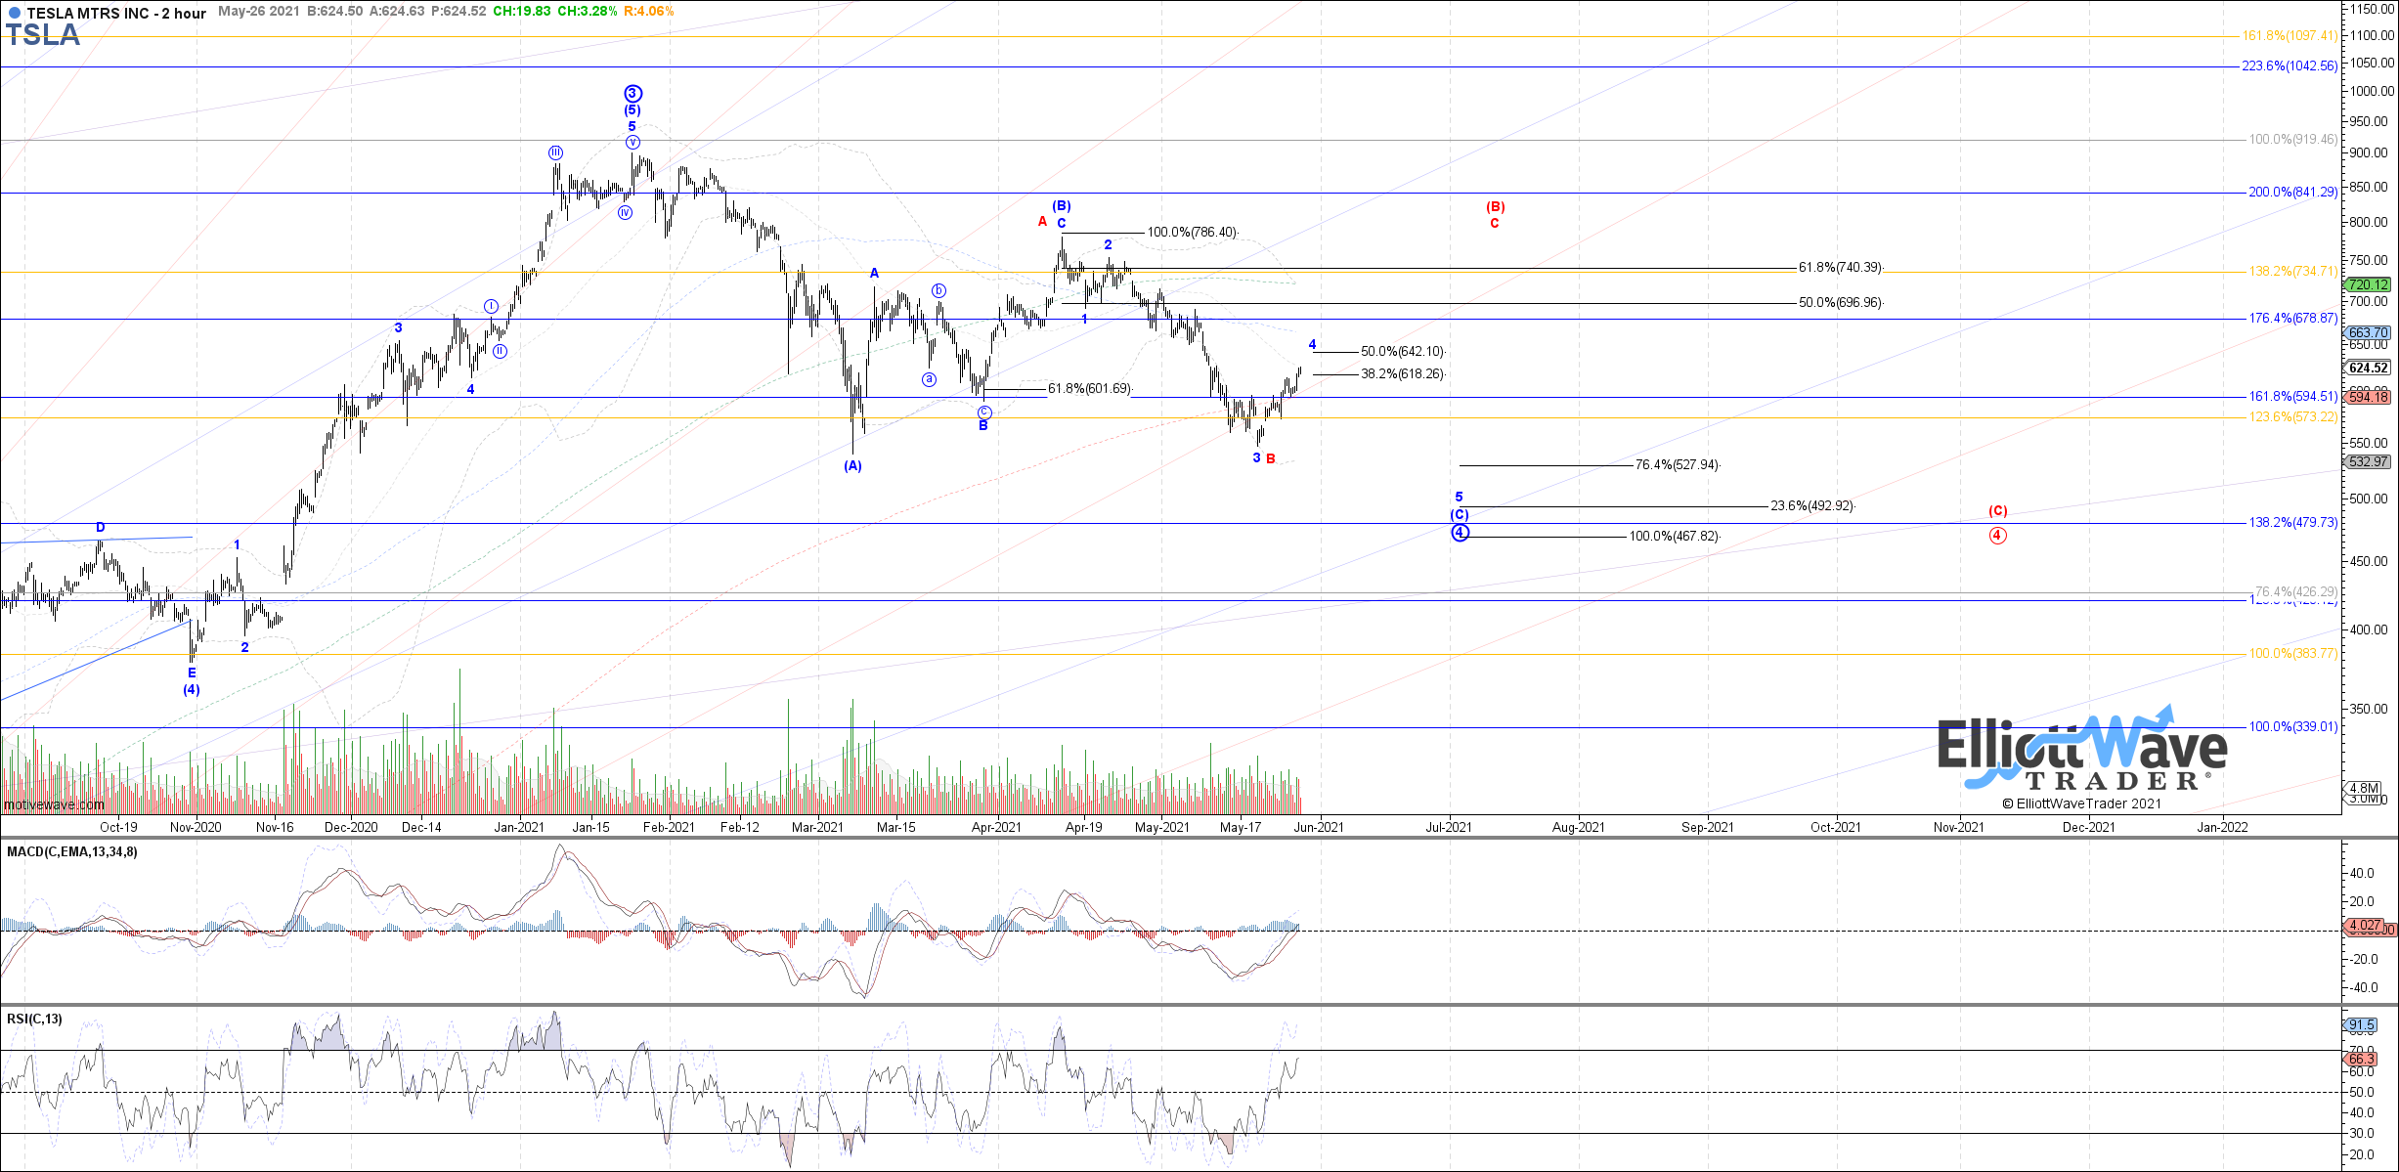Select the blue 663.70 price marker

click(x=2369, y=332)
